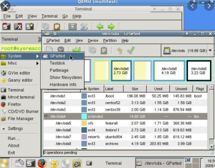Image resolution: width=215 pixels, height=168 pixels.
Task: Click the new terminal window star icon
Action: click(x=29, y=26)
